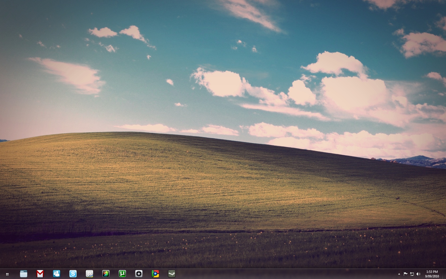Image resolution: width=446 pixels, height=279 pixels.
Task: Show hidden system tray icons
Action: 399,274
